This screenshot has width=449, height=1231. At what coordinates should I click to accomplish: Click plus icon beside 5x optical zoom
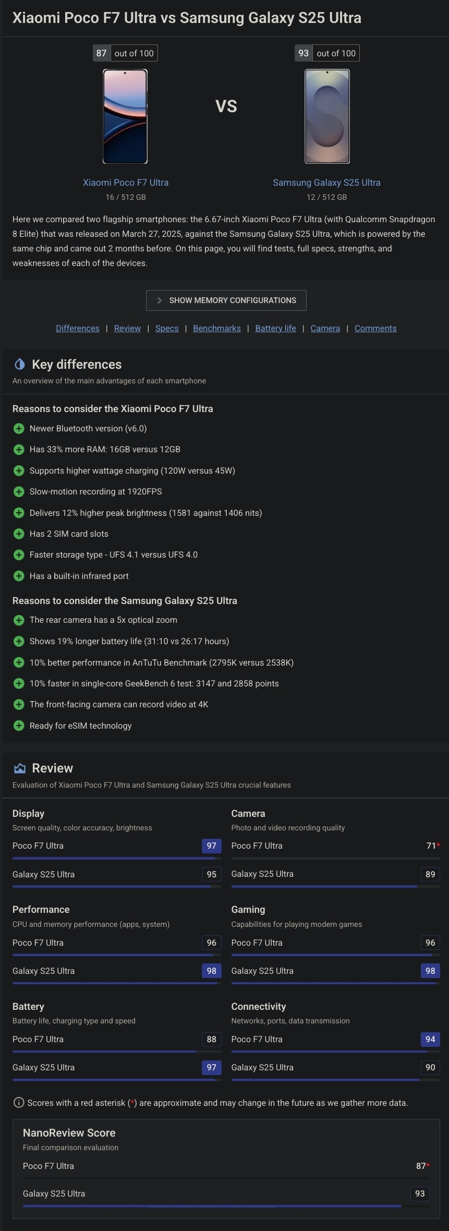pos(19,620)
